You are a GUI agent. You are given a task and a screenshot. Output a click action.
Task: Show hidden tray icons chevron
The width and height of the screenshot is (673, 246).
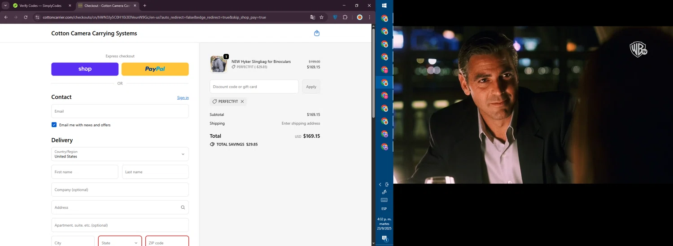coord(380,184)
